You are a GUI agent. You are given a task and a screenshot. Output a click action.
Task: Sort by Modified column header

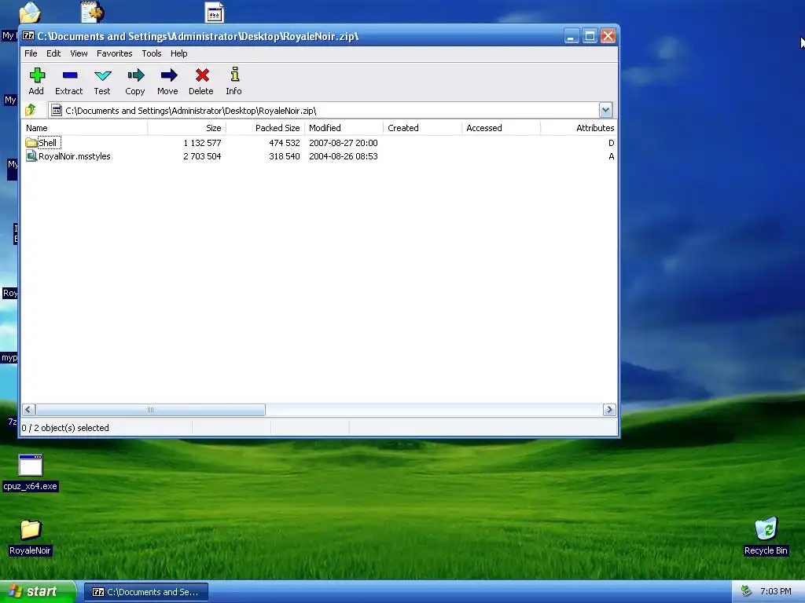344,128
